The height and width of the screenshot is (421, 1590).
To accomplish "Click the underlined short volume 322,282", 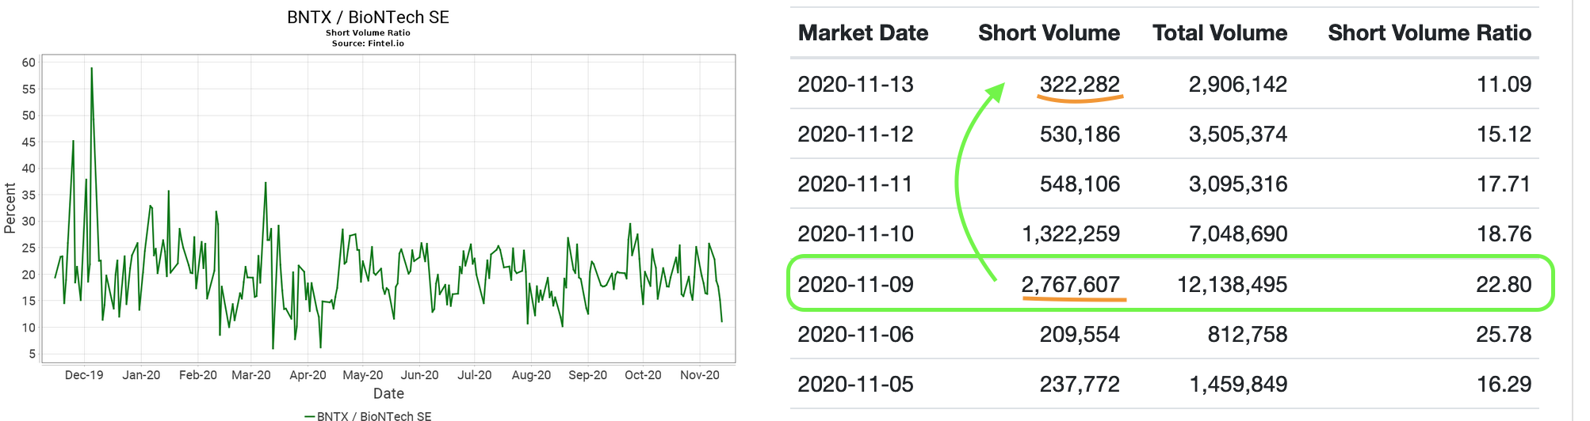I will pos(1080,85).
